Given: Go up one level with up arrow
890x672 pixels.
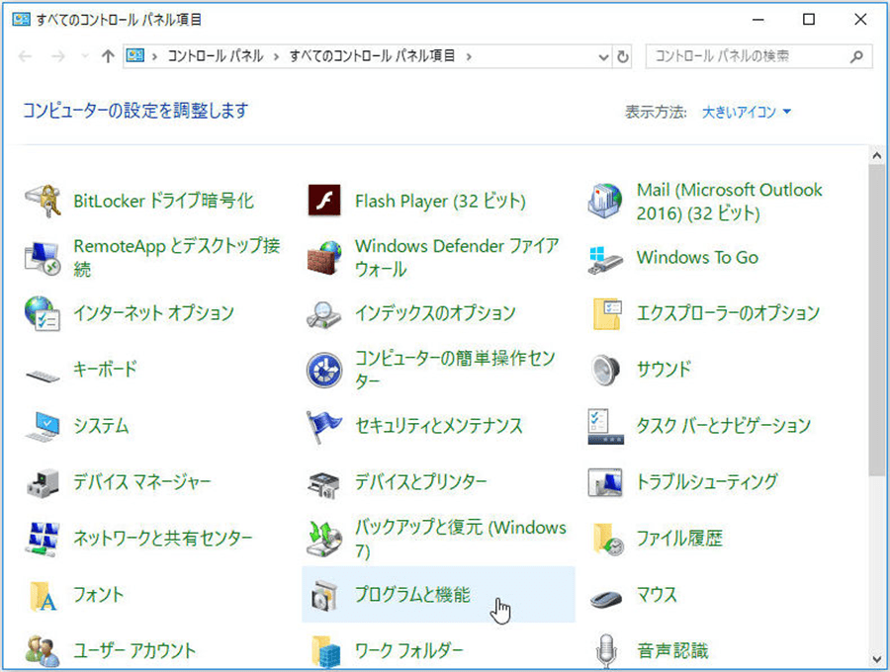Looking at the screenshot, I should (x=108, y=55).
